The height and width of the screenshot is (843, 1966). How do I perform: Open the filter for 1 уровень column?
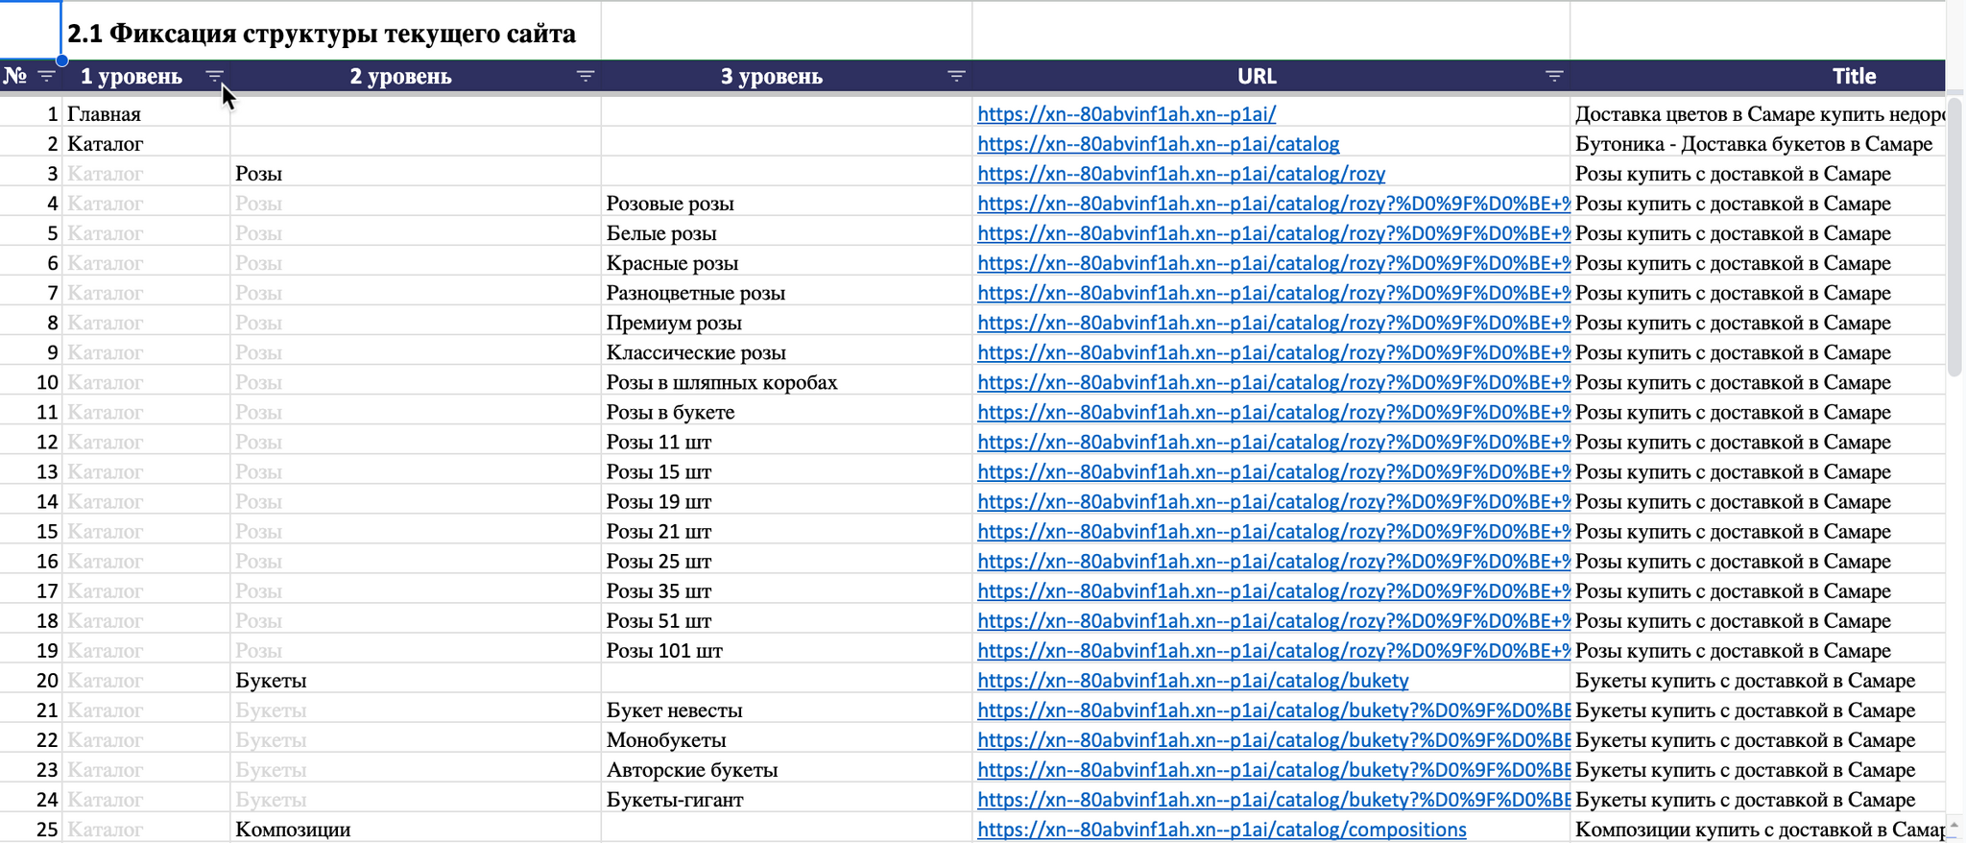[214, 77]
